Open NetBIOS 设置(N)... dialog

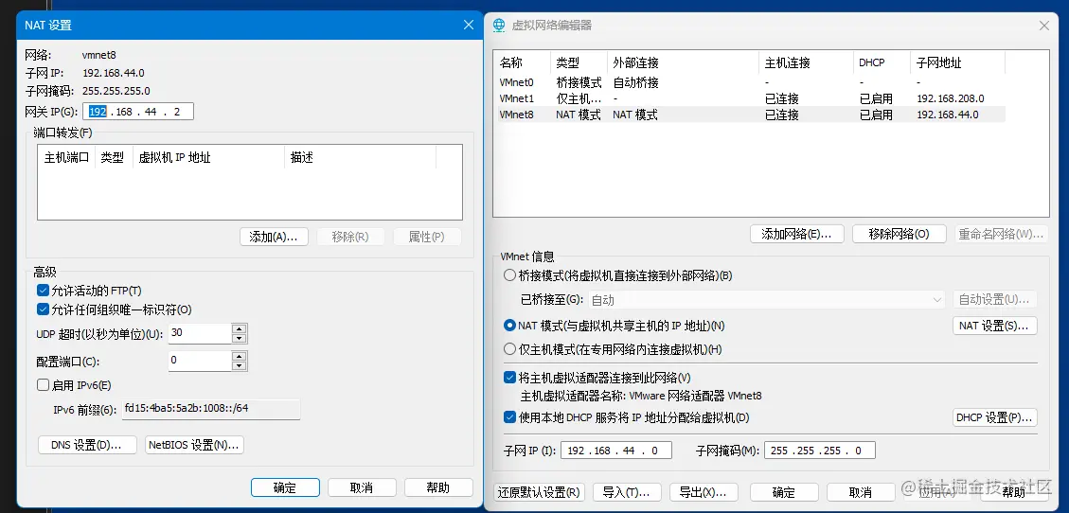tap(194, 446)
